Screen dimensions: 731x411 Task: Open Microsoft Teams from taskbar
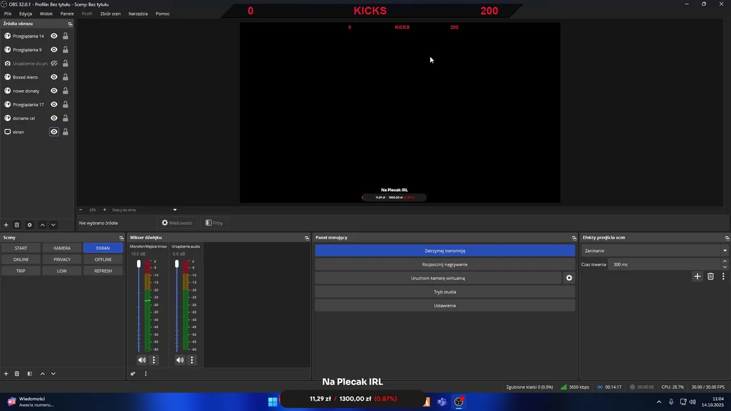pos(442,402)
